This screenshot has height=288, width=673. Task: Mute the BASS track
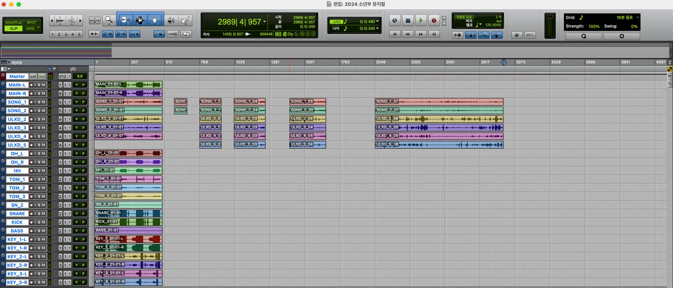(x=43, y=231)
